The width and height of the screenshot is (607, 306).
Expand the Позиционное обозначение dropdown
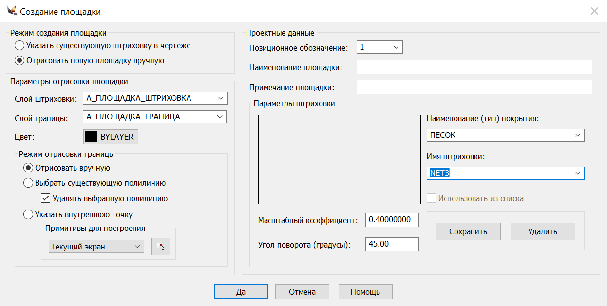point(397,47)
